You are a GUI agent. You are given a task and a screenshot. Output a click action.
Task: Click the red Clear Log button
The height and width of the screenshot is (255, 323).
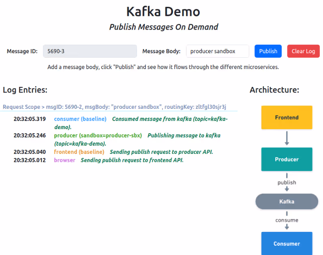(303, 51)
